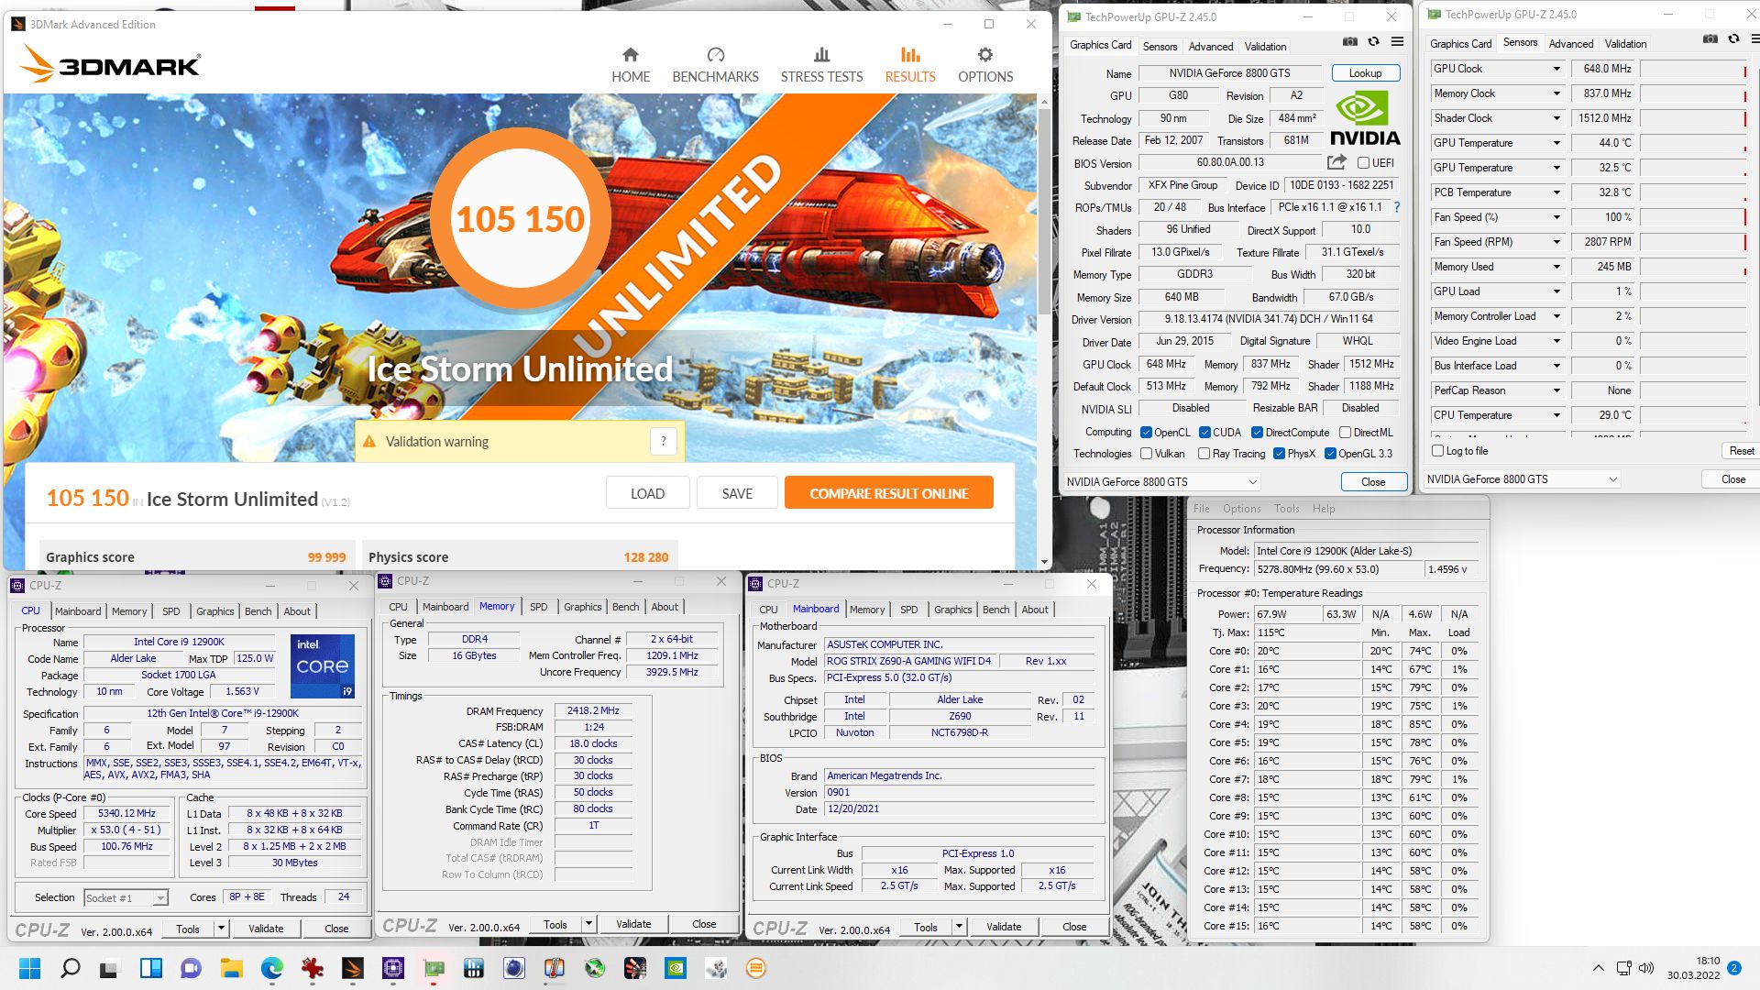Expand the GPU Clock sensor dropdown

[1556, 69]
